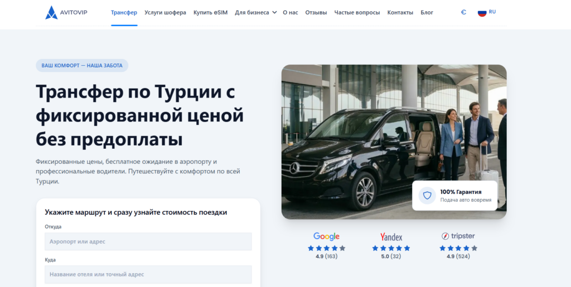Click the 100% Гарантия text
Image resolution: width=571 pixels, height=287 pixels.
pyautogui.click(x=461, y=192)
